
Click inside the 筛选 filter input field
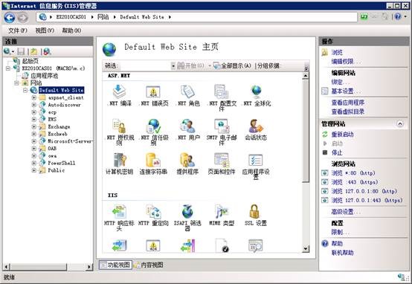point(145,65)
